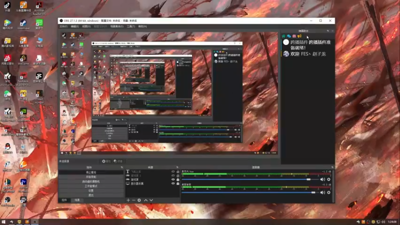Screen dimensions: 400x225
Task: Open the 工具(T) menu
Action: pyautogui.click(x=131, y=26)
